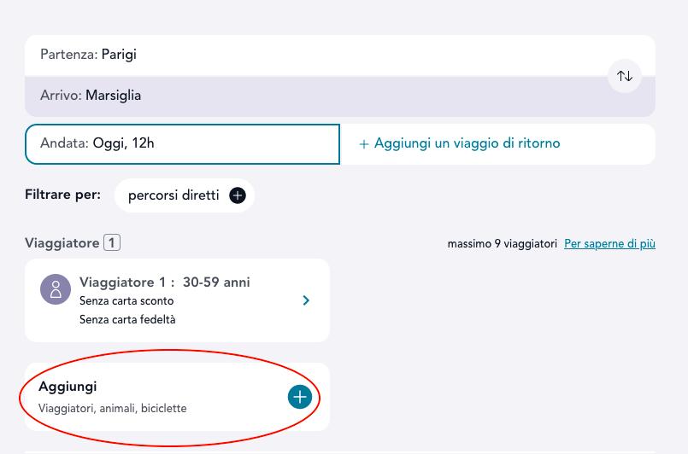Click the traveler avatar icon
Viewport: 688px width, 454px height.
pos(56,290)
